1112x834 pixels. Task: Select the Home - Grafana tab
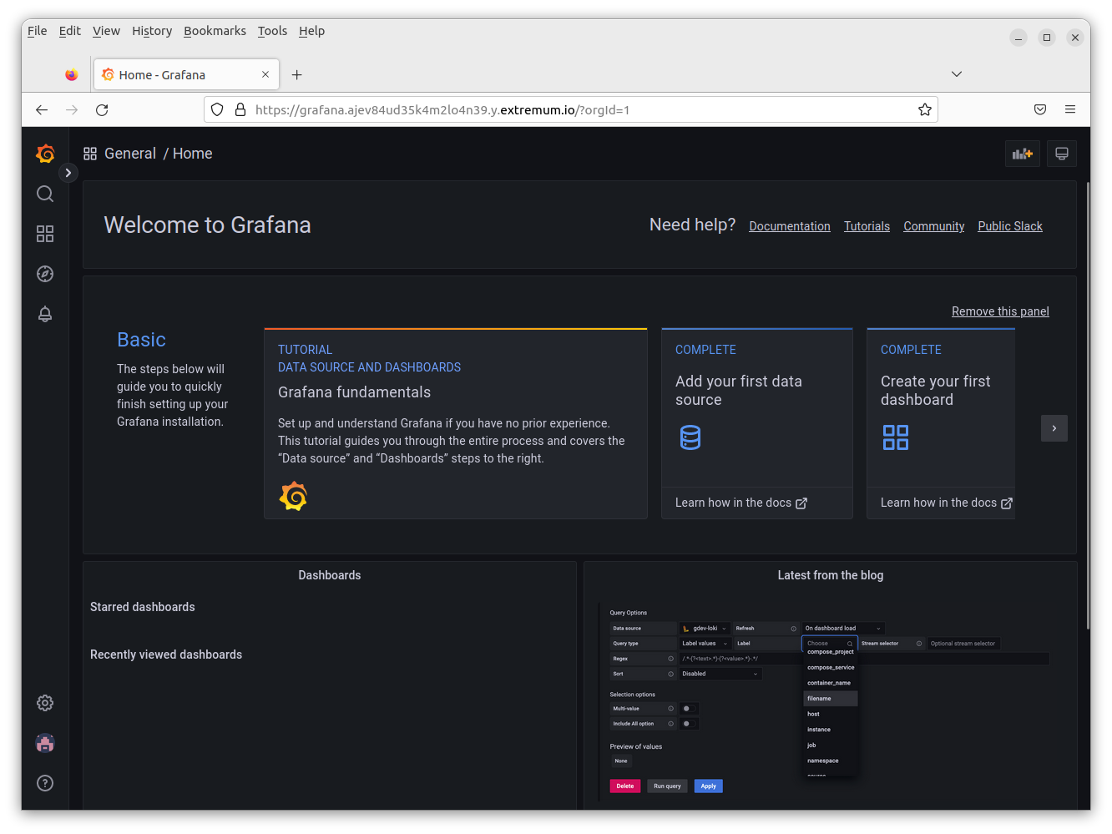tap(185, 75)
